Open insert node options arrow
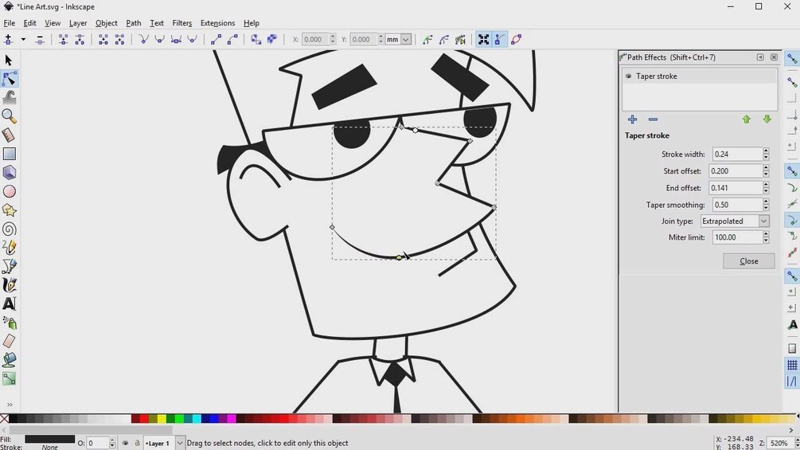 (23, 39)
